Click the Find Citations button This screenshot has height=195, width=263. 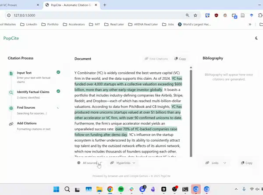pyautogui.click(x=156, y=59)
